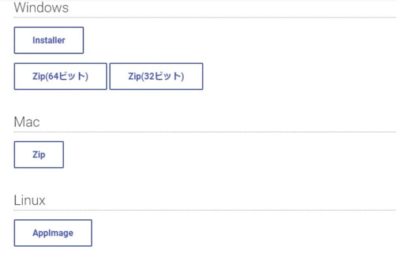Click the 'Linux' heading text

pos(29,200)
